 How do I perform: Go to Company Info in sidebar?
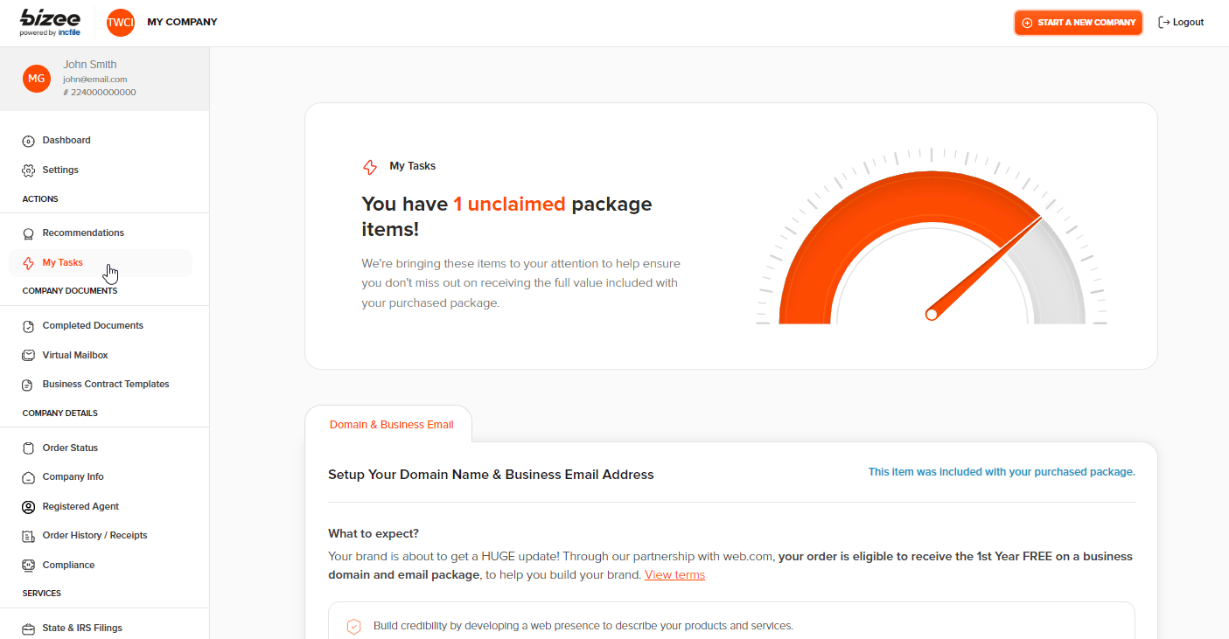(x=73, y=477)
